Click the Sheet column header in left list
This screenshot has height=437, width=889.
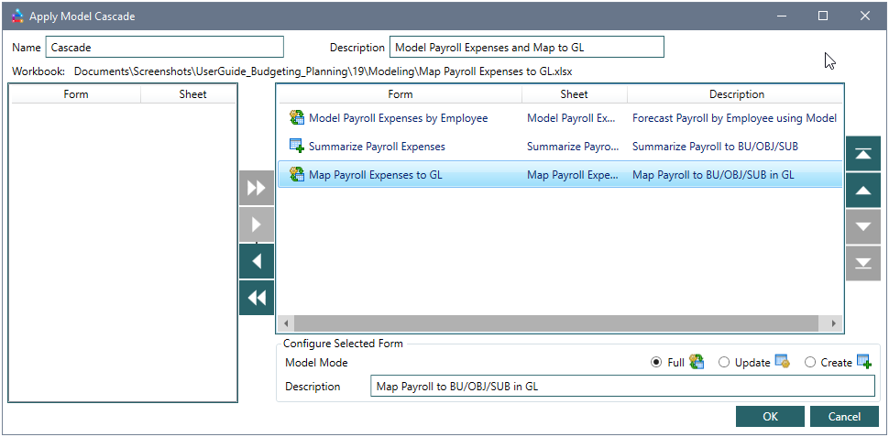(192, 94)
